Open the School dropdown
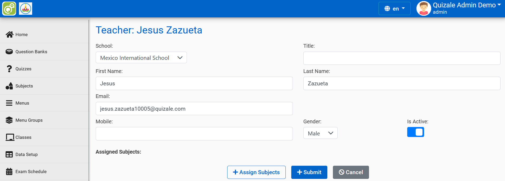The image size is (505, 181). point(141,57)
